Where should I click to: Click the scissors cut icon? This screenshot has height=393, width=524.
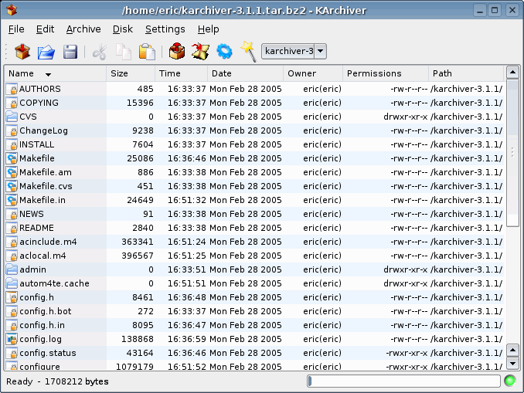point(100,52)
